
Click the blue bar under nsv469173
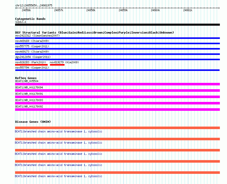[x=117, y=54]
